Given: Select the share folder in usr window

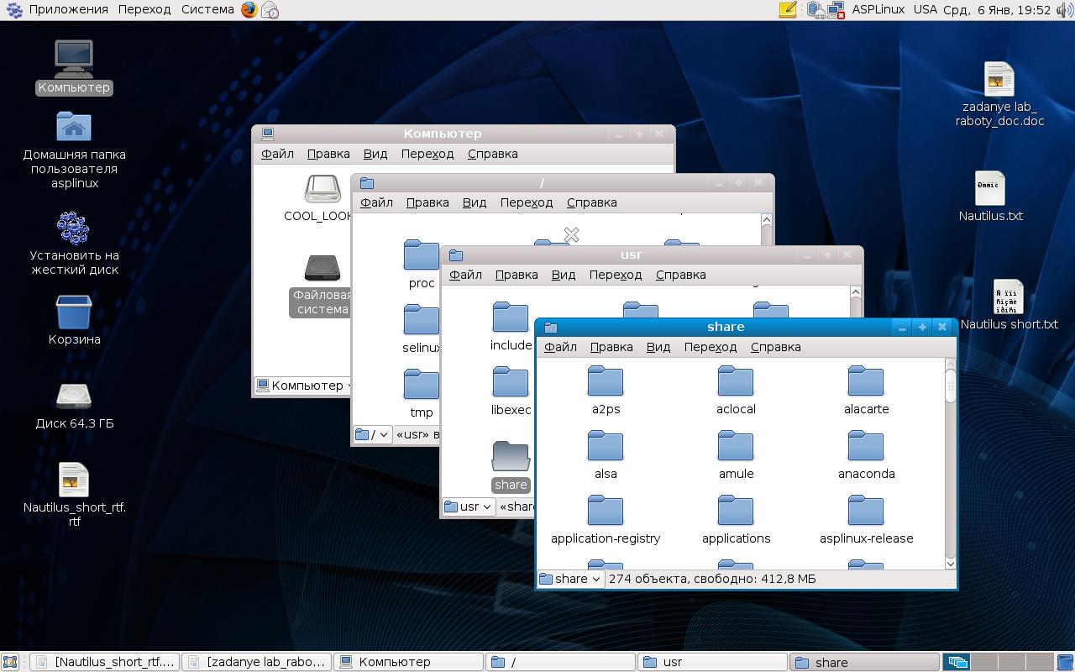Looking at the screenshot, I should point(511,466).
